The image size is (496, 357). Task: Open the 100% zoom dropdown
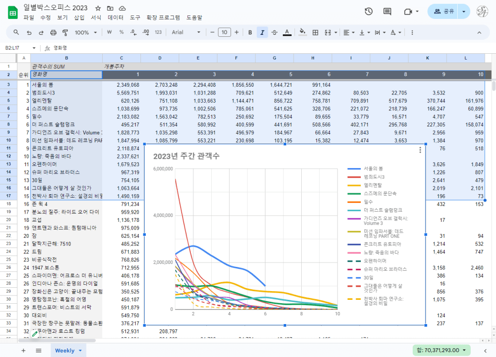(86, 32)
